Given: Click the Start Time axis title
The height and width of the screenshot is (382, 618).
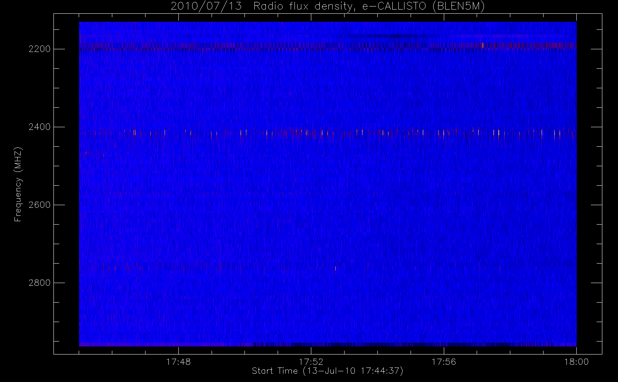Looking at the screenshot, I should (328, 371).
